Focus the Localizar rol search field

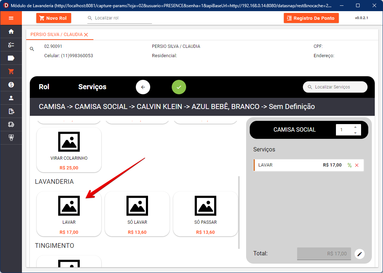point(119,18)
